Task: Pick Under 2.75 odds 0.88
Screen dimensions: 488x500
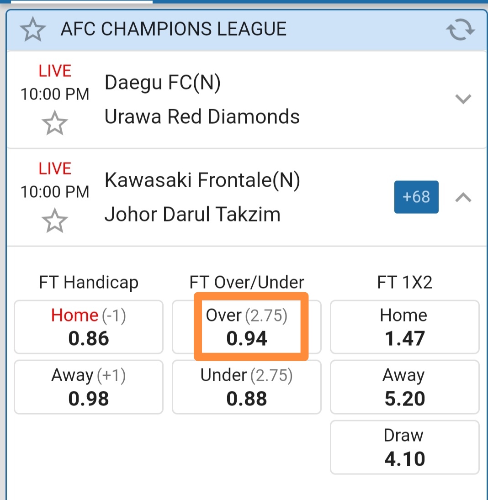Action: 247,387
